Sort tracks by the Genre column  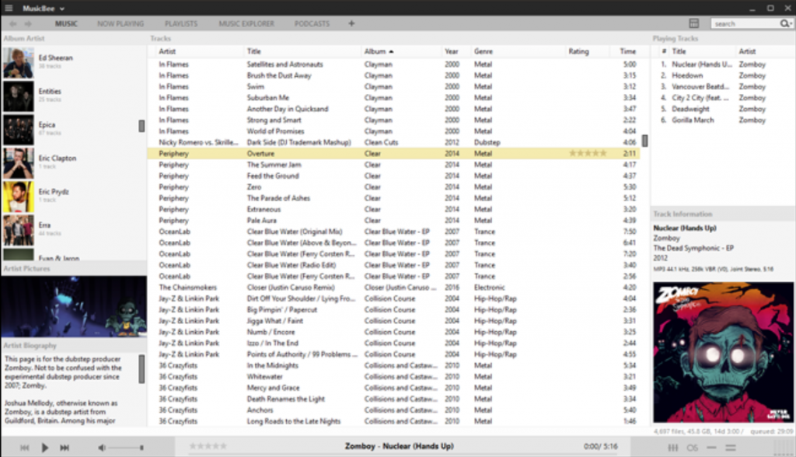[484, 51]
